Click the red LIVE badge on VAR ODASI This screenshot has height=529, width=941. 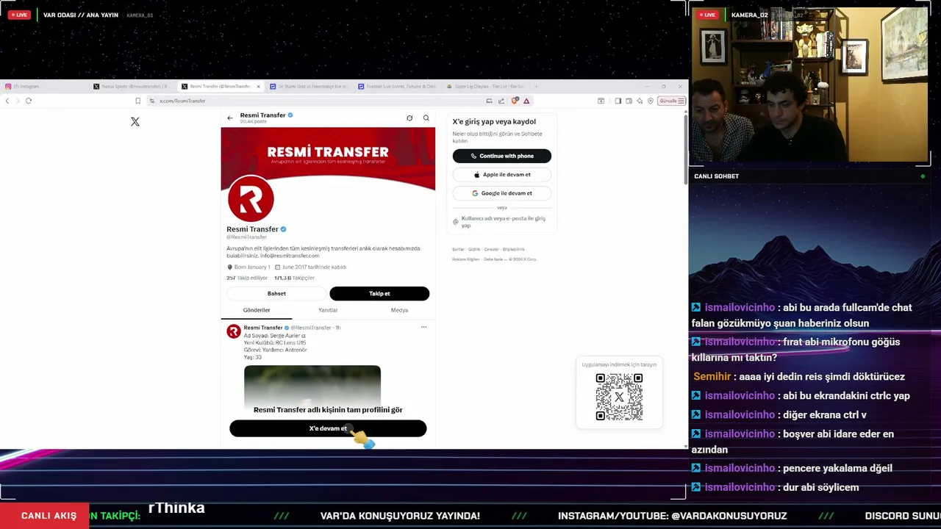(x=19, y=15)
